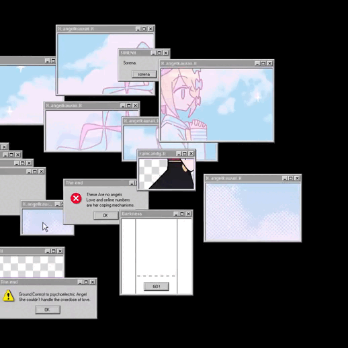The height and width of the screenshot is (348, 348).
Task: Click the text "Sorena." in the dialog
Action: pyautogui.click(x=130, y=63)
